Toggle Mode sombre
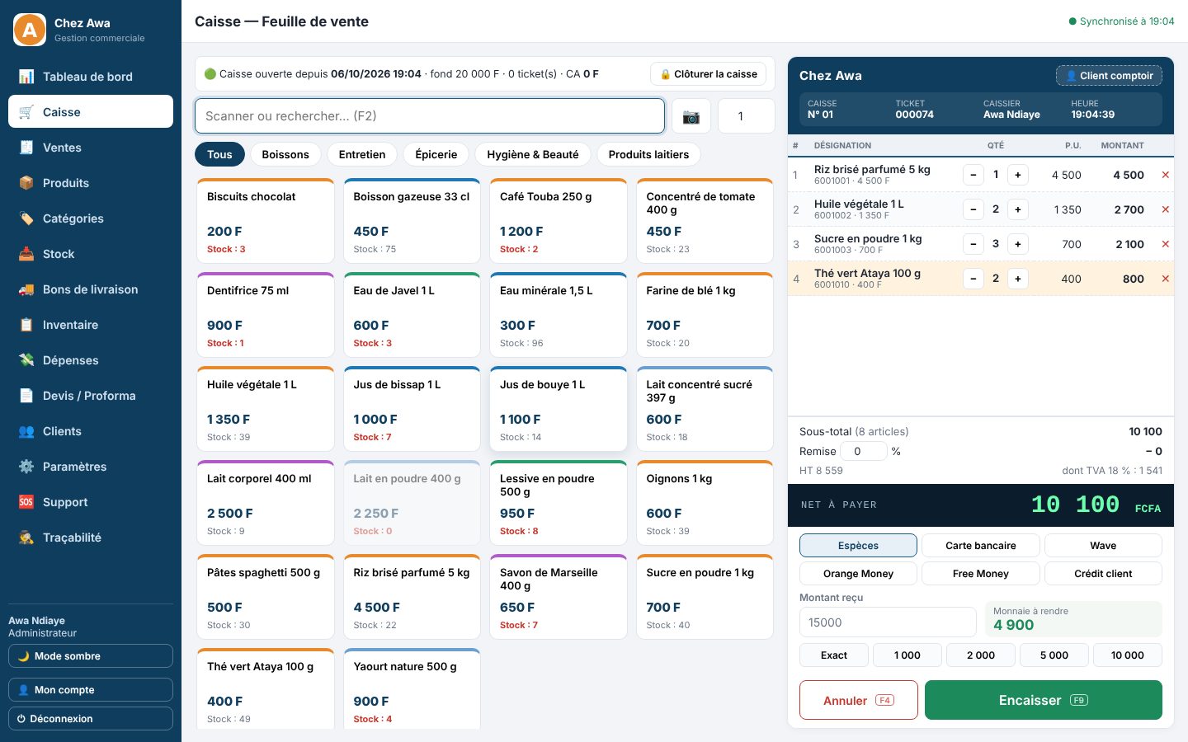Screen dimensions: 1188x742 click(91, 656)
